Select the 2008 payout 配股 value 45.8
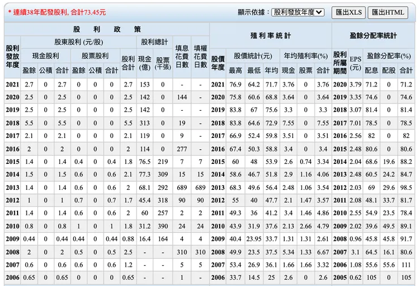The height and width of the screenshot is (286, 419). point(388,239)
